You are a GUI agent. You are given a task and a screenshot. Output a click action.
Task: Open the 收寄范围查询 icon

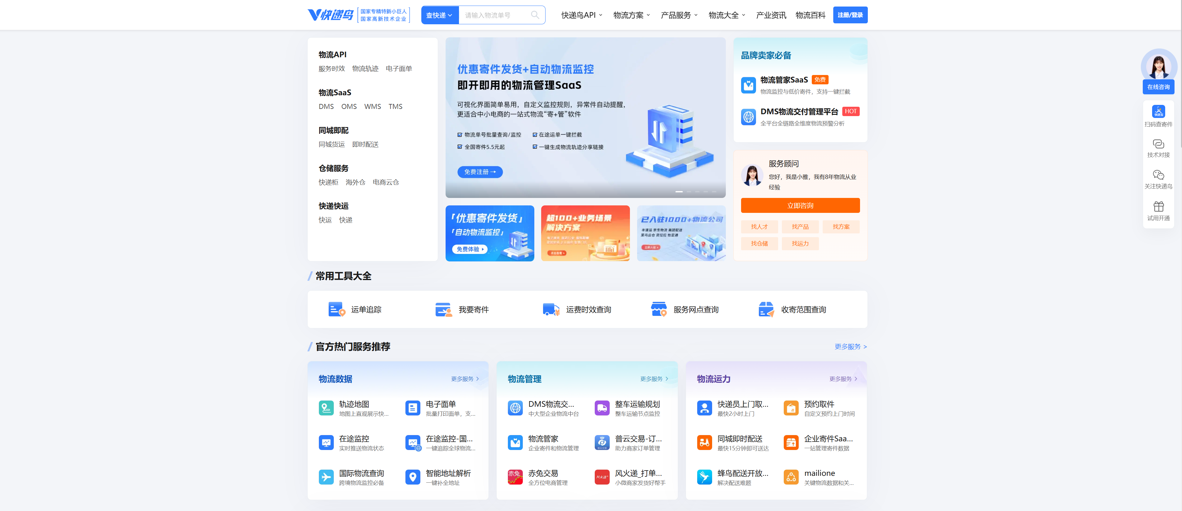point(766,309)
